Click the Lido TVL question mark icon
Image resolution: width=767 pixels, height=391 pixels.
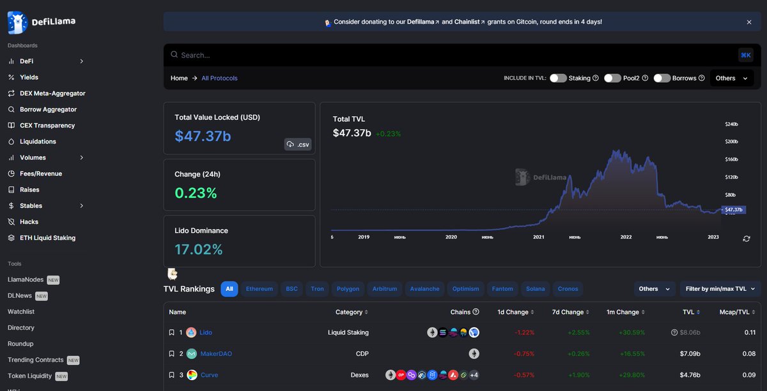pyautogui.click(x=674, y=332)
